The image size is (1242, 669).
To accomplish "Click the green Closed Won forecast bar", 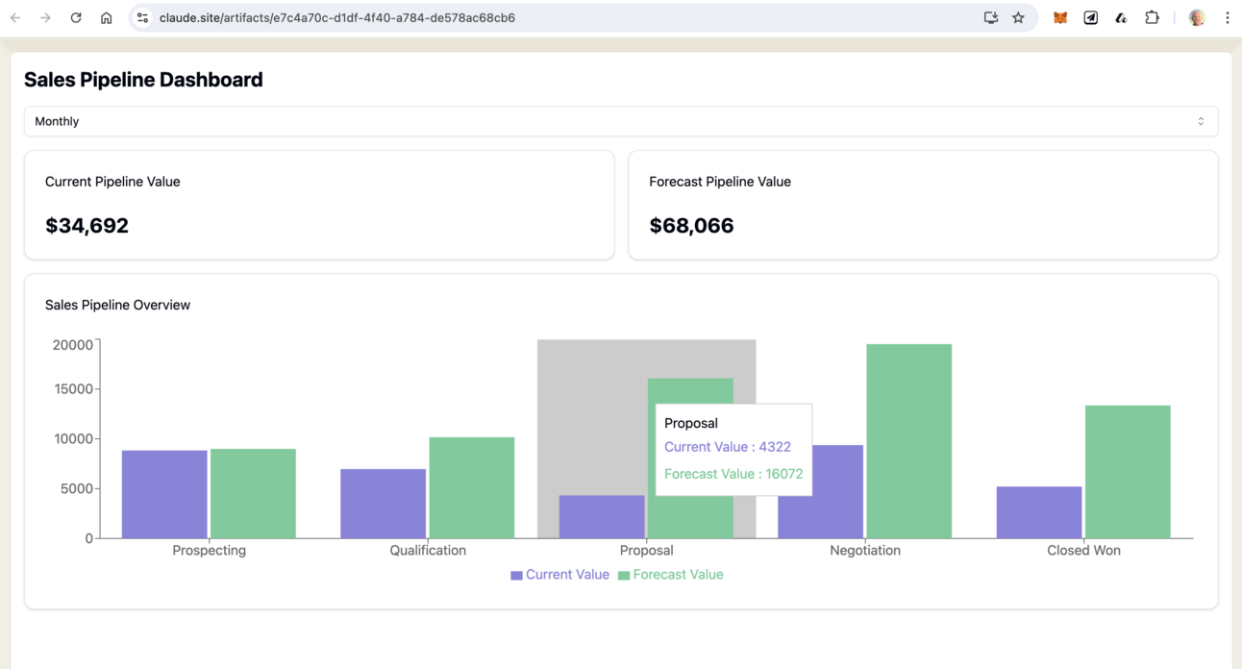I will coord(1128,471).
